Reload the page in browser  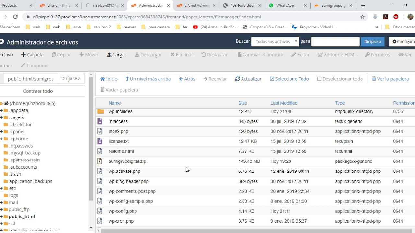click(15, 17)
